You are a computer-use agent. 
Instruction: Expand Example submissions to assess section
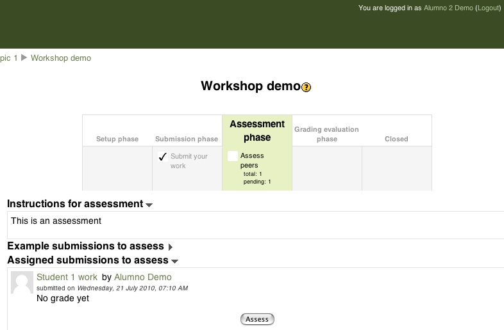(171, 247)
